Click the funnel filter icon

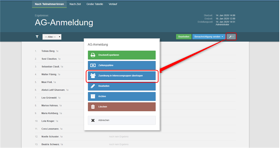pos(37,37)
